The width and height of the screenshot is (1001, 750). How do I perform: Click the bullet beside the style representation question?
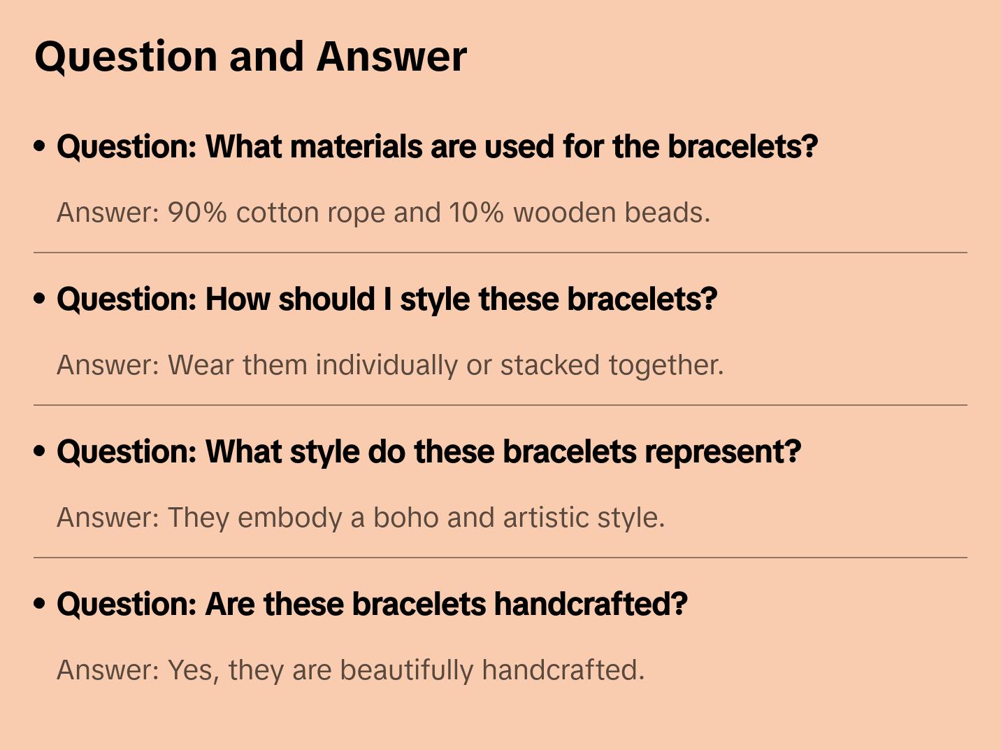tap(40, 451)
